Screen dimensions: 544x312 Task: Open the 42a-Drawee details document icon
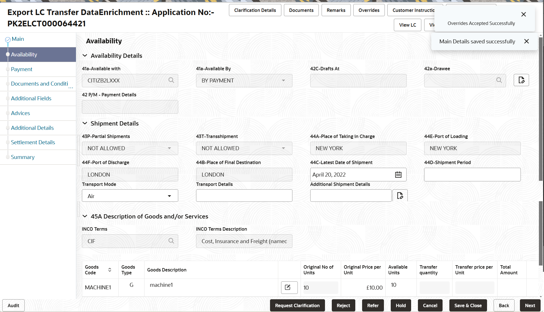(521, 80)
